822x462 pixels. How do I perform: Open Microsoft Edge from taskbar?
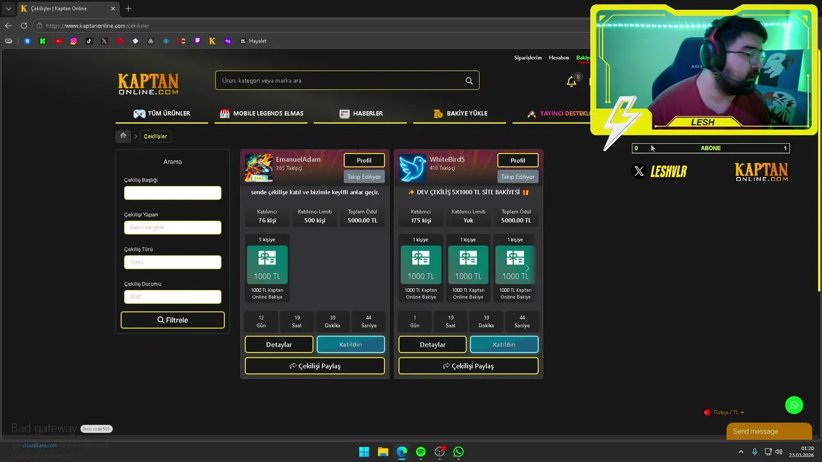coord(402,452)
